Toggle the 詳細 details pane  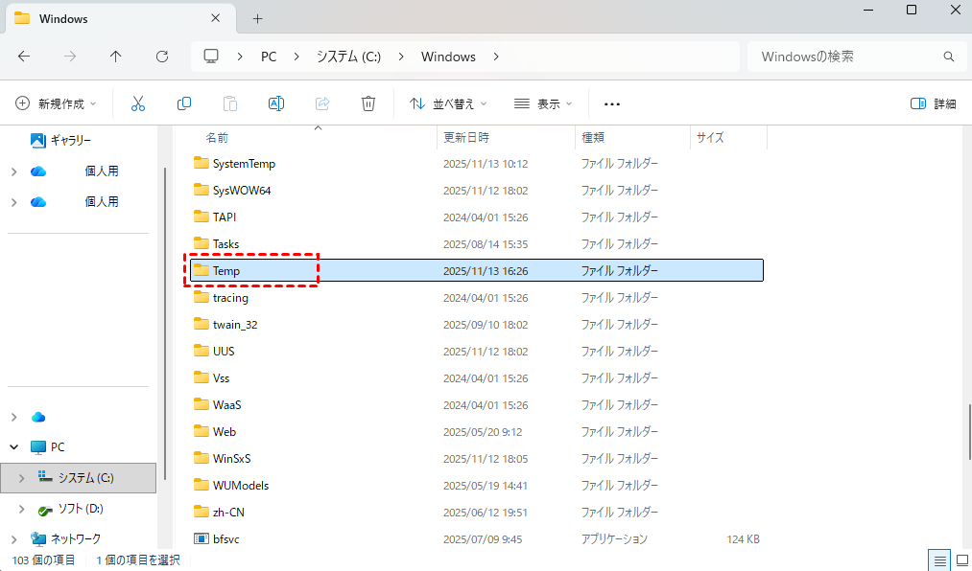tap(933, 103)
